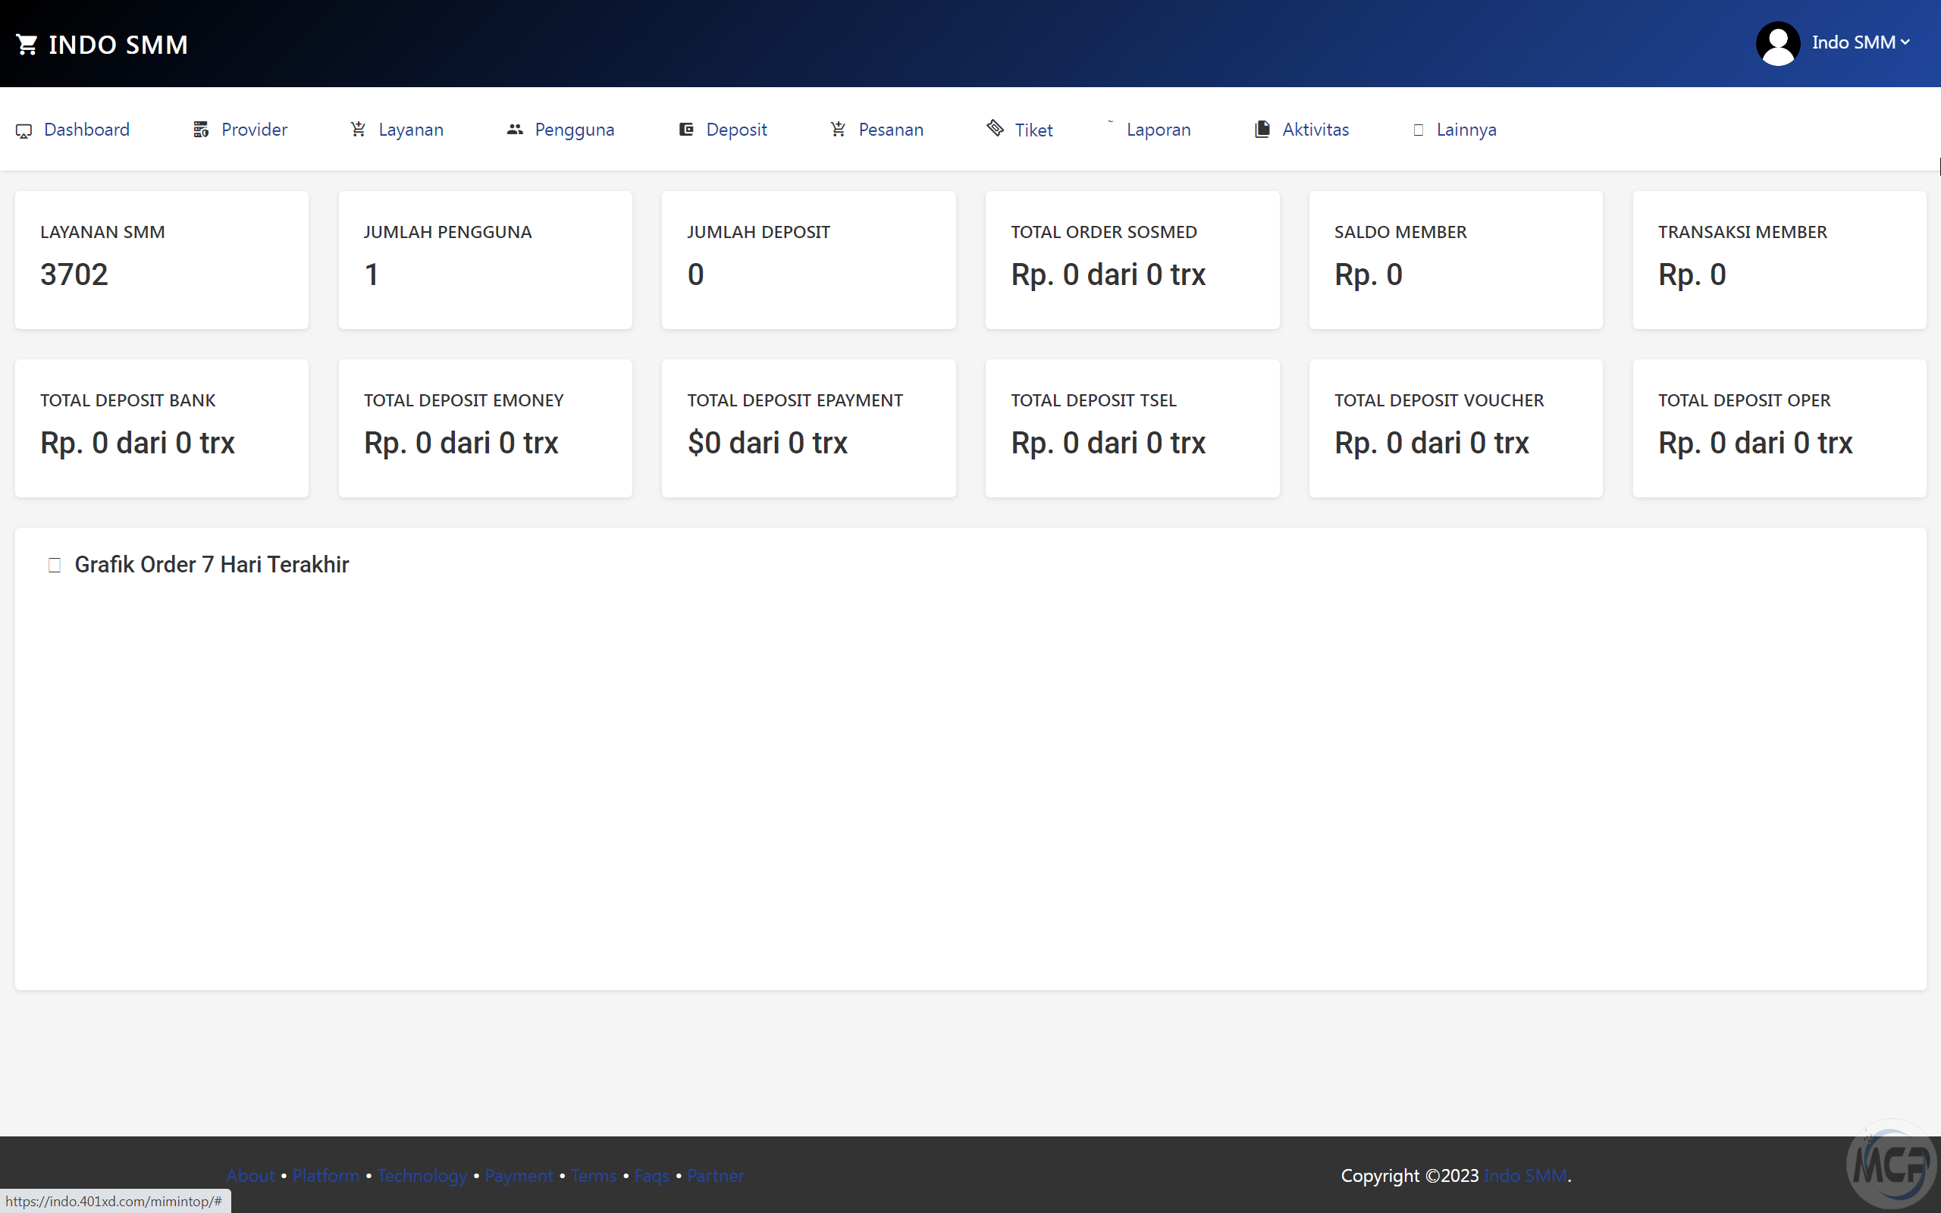
Task: Click the INDO SMM brand title
Action: pos(118,45)
